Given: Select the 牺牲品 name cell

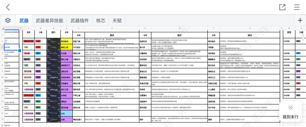Looking at the screenshot, I should (67, 101).
